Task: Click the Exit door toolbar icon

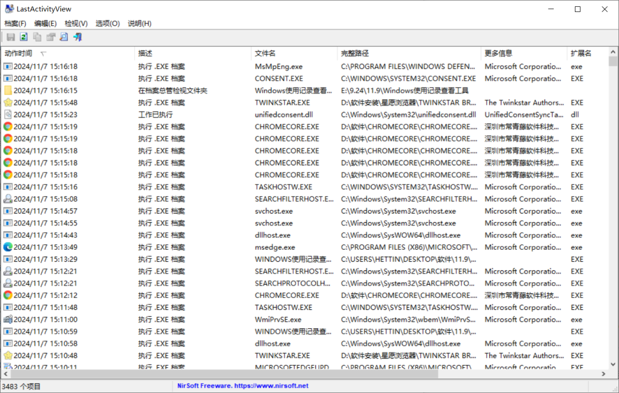Action: pos(77,37)
